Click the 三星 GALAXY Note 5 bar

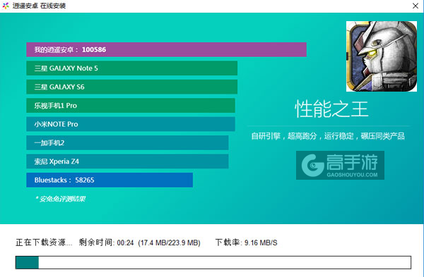click(131, 68)
